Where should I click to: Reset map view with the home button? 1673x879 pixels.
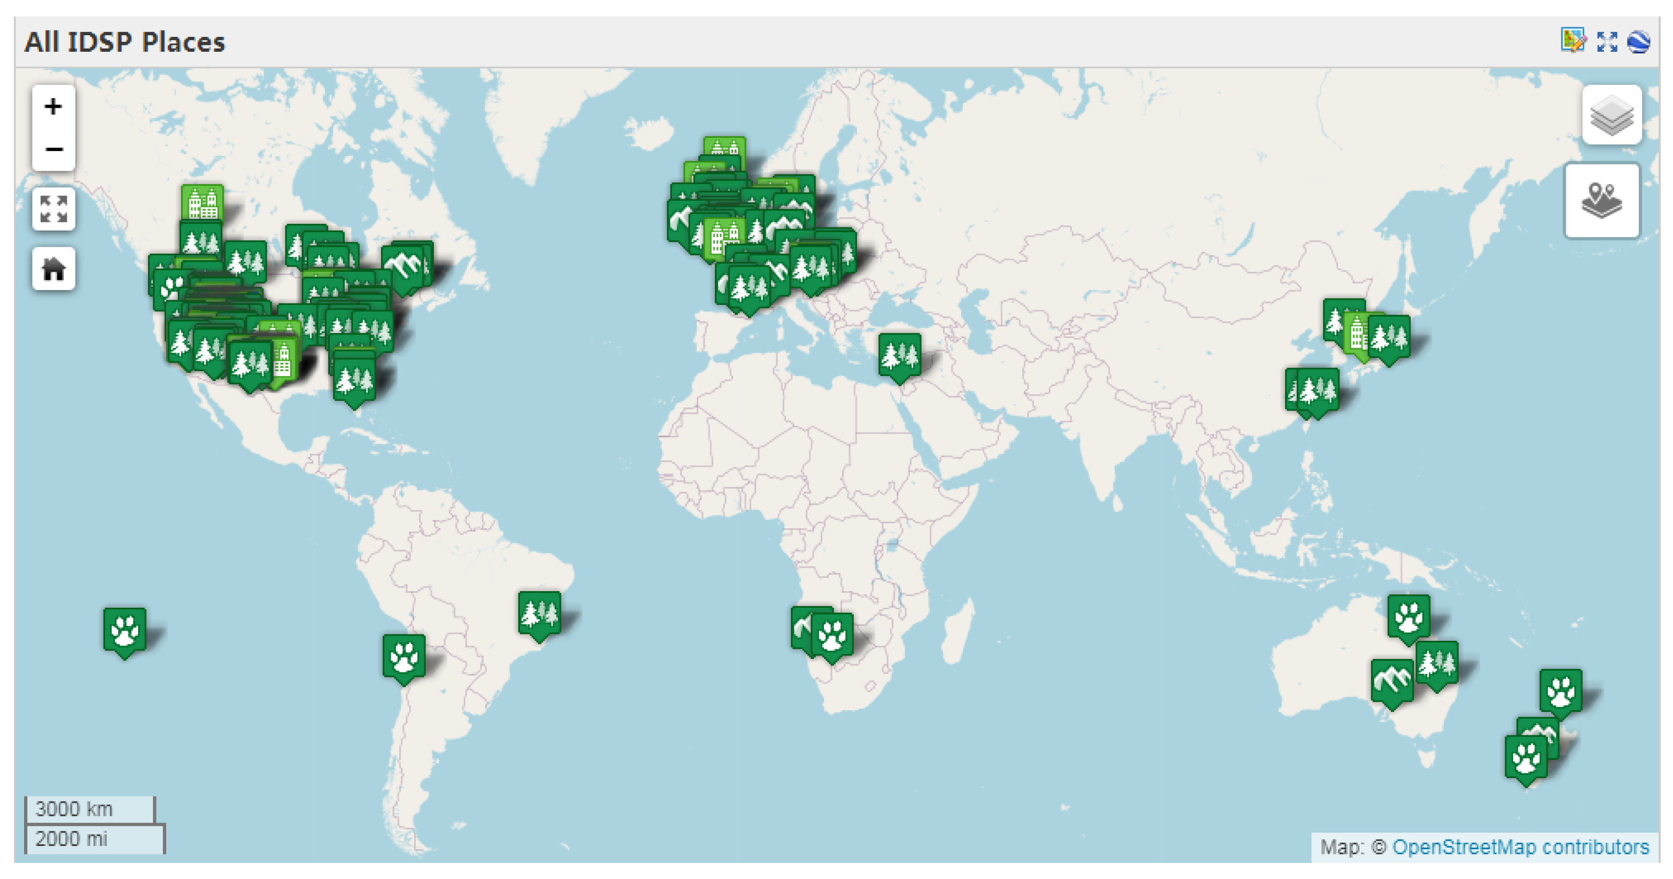pos(53,268)
